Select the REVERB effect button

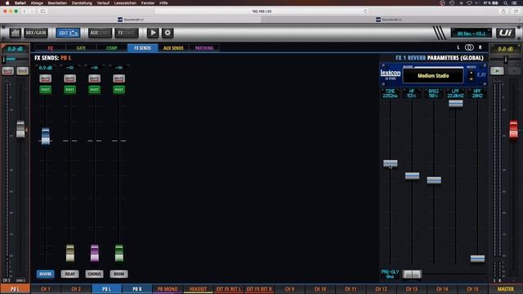click(x=46, y=274)
